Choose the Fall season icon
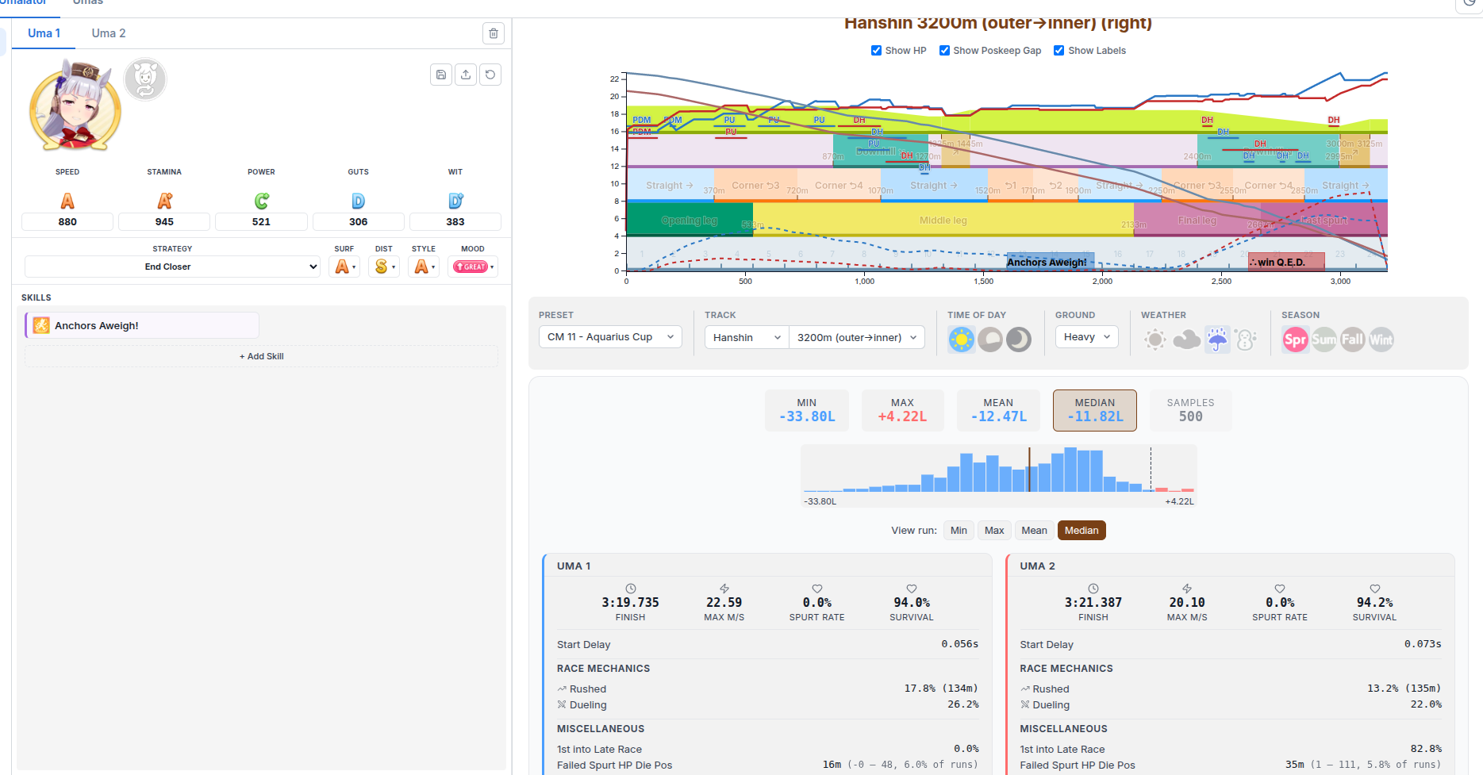This screenshot has width=1483, height=775. pyautogui.click(x=1352, y=340)
